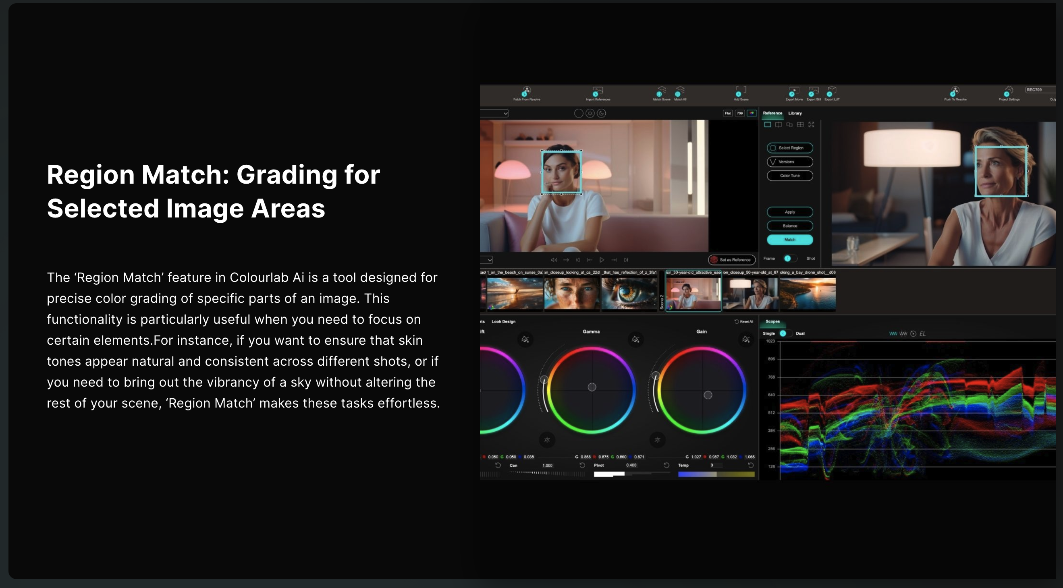This screenshot has width=1063, height=588.
Task: Click the Export LUT icon
Action: [x=831, y=91]
